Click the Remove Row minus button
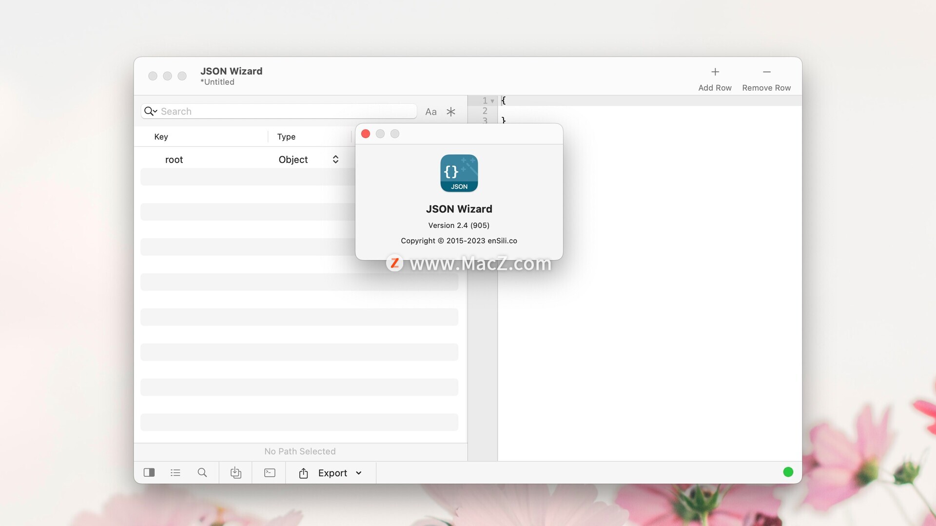Viewport: 936px width, 526px height. (x=766, y=72)
